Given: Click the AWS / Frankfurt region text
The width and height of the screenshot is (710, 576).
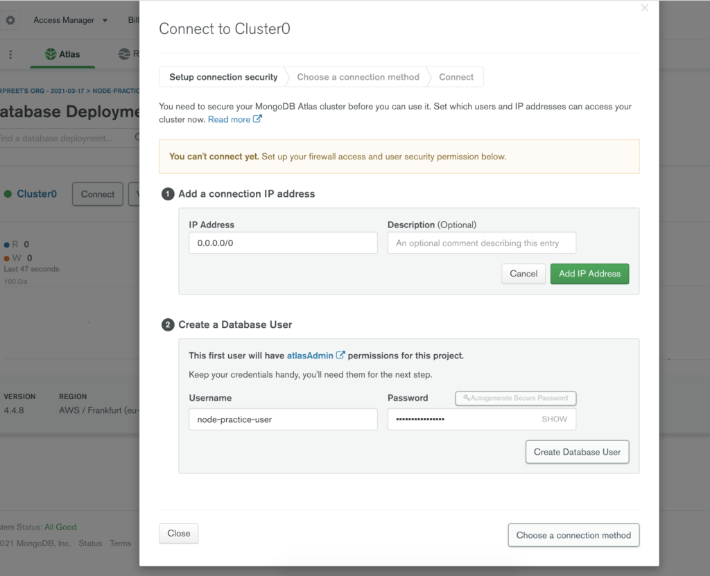Looking at the screenshot, I should tap(98, 410).
